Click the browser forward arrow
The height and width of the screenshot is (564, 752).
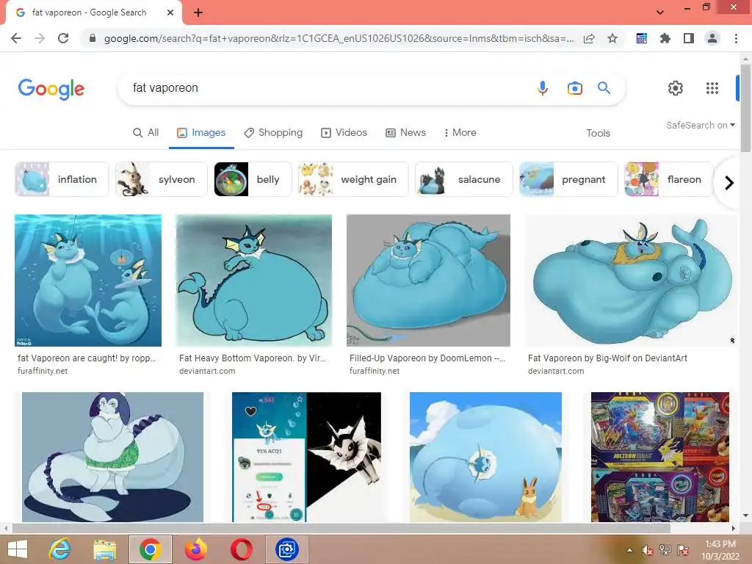pyautogui.click(x=40, y=38)
